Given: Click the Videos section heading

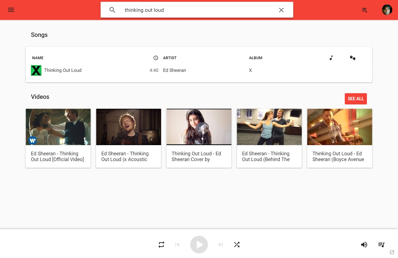Looking at the screenshot, I should click(40, 97).
